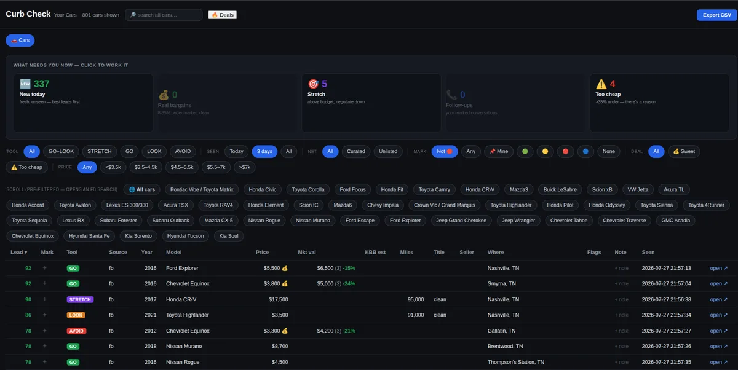This screenshot has height=370, width=738.
Task: Select the car Cars tab
Action: [20, 40]
